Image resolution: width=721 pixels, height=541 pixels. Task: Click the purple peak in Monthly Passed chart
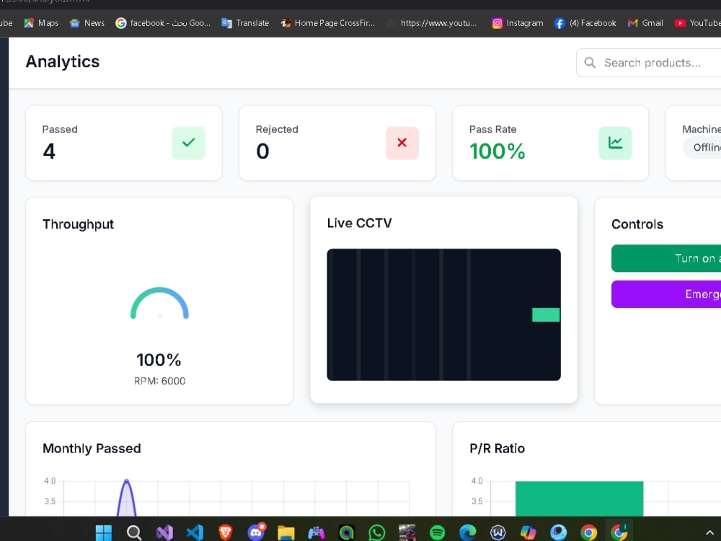click(x=126, y=497)
